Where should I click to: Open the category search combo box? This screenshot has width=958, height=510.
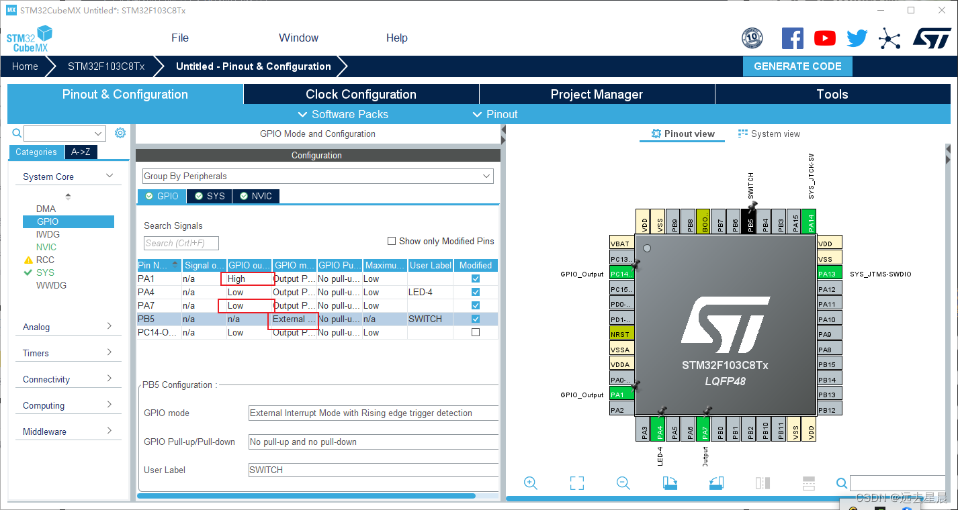pos(64,134)
